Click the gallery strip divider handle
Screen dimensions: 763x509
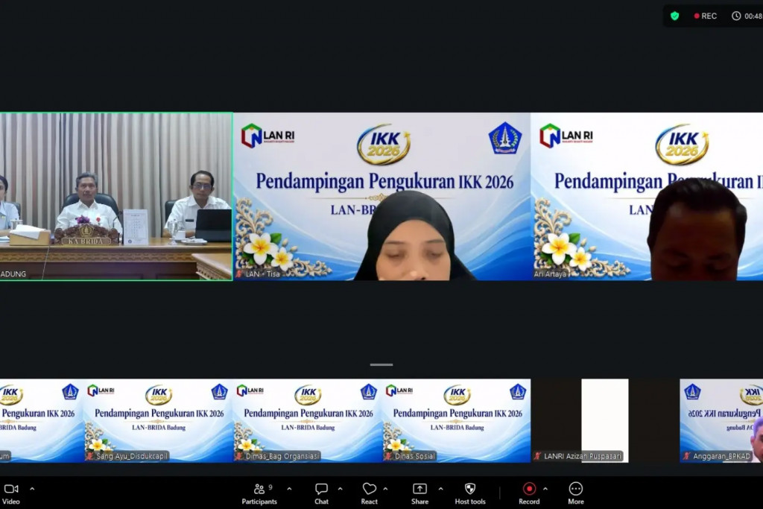[x=381, y=364]
